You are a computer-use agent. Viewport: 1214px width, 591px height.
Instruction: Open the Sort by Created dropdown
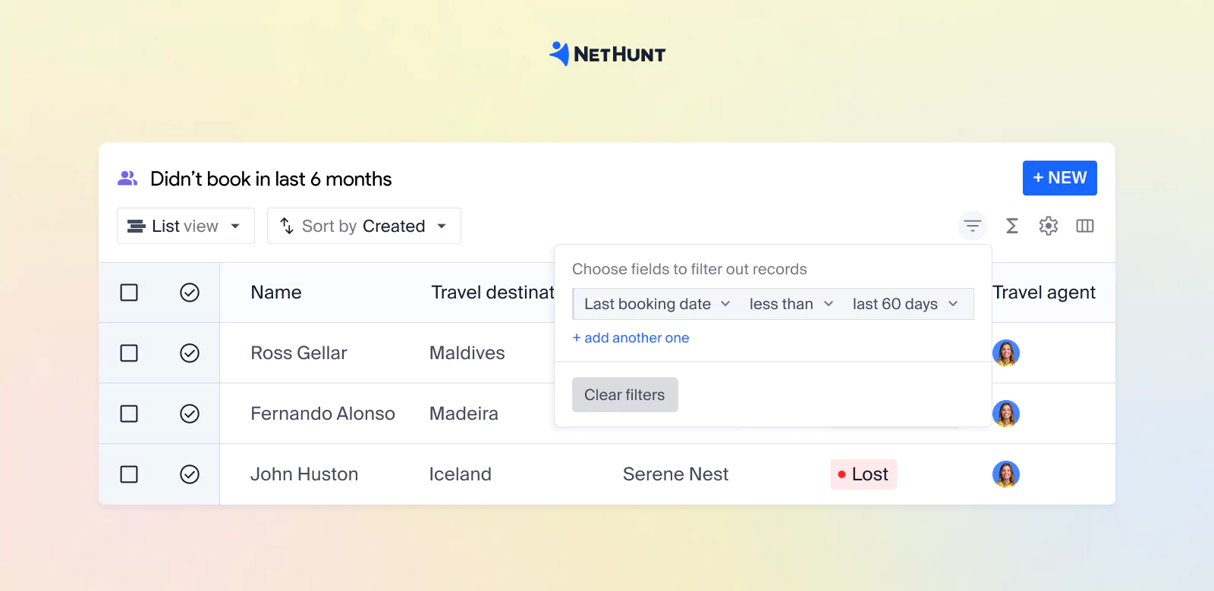[363, 226]
